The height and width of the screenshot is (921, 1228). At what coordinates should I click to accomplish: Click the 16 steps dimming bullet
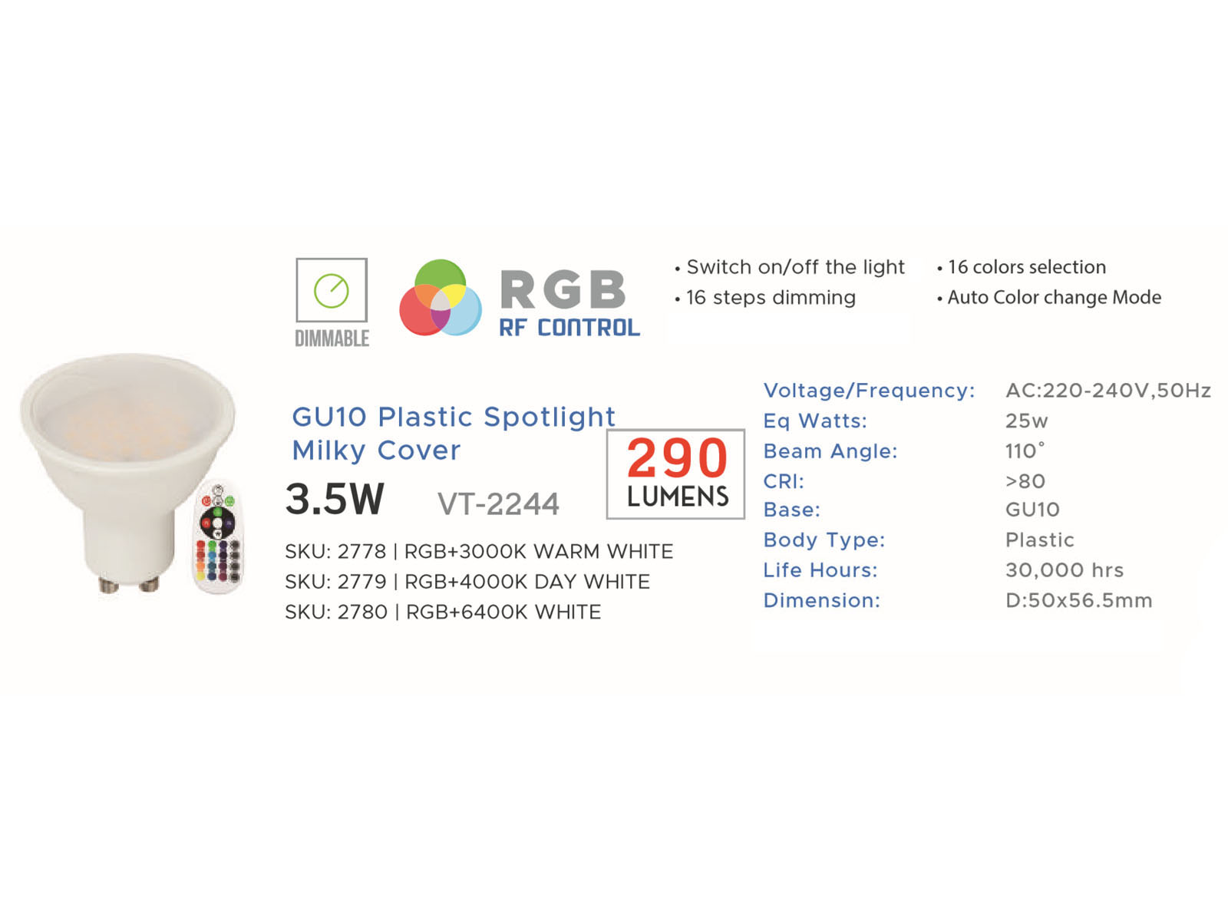click(765, 298)
